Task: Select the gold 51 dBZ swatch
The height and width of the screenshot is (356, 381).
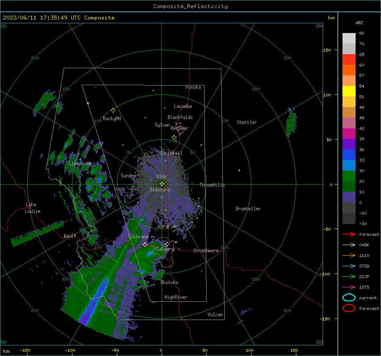Action: pyautogui.click(x=349, y=102)
